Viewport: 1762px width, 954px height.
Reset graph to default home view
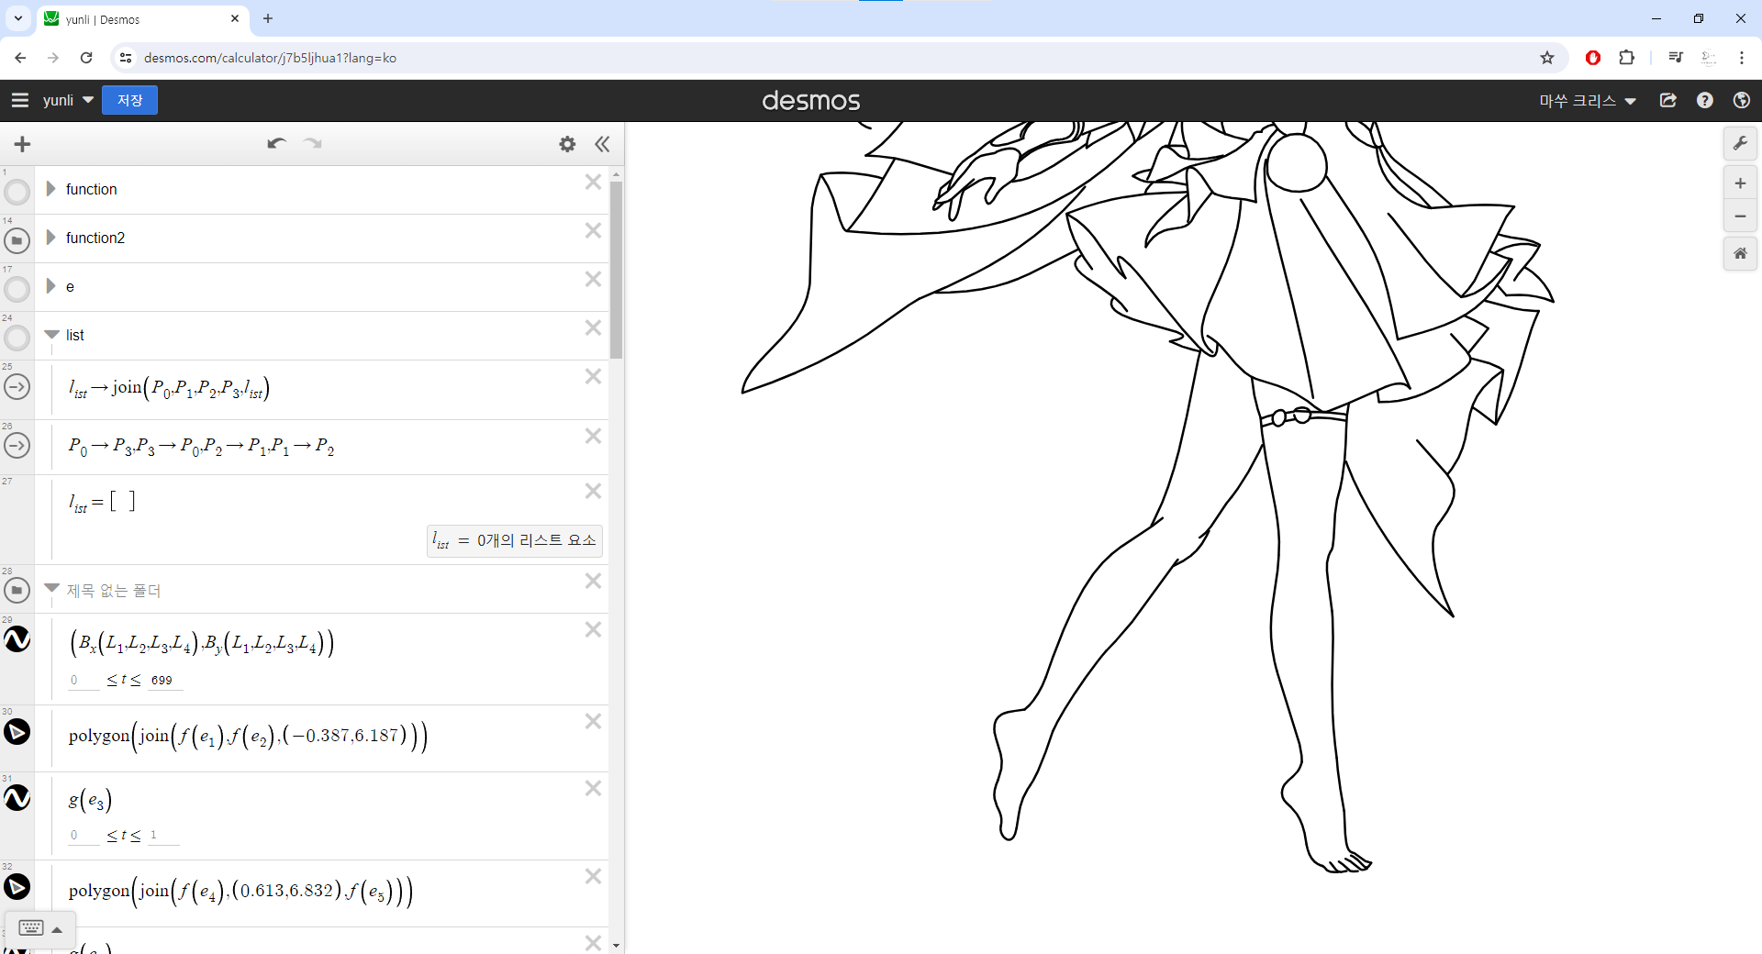pos(1740,253)
